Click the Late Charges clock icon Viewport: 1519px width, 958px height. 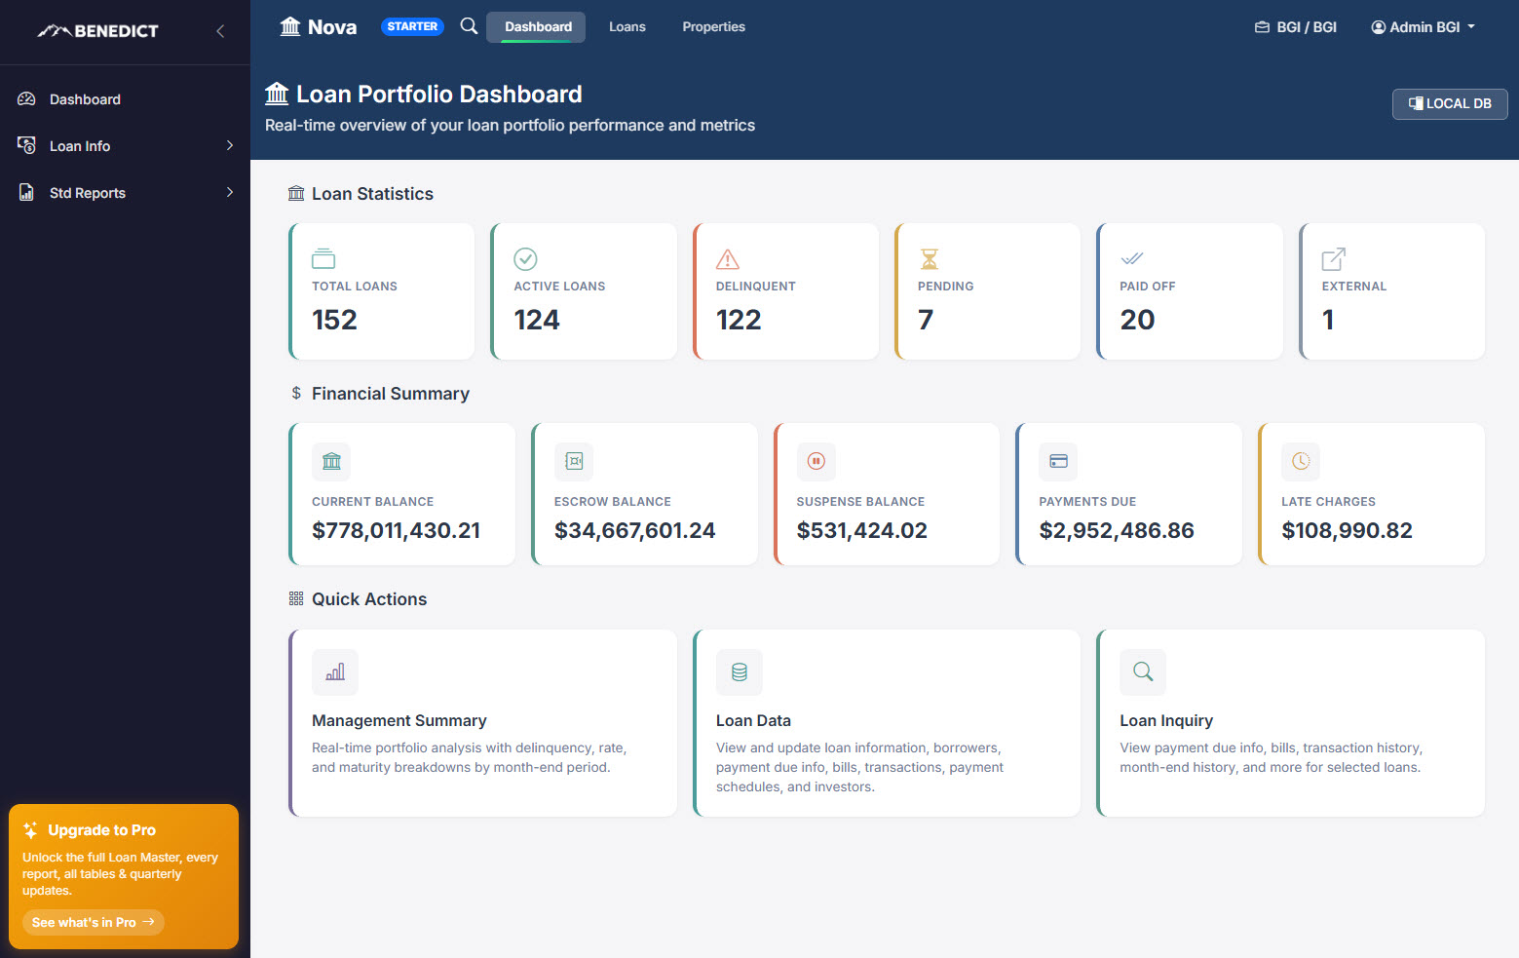coord(1301,461)
